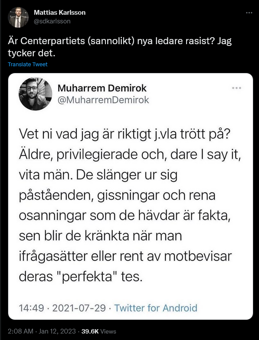
Task: Click the Translate Tweet link
Action: [x=28, y=65]
